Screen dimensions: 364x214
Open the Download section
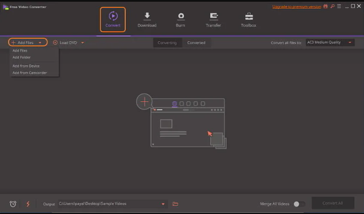pyautogui.click(x=147, y=20)
